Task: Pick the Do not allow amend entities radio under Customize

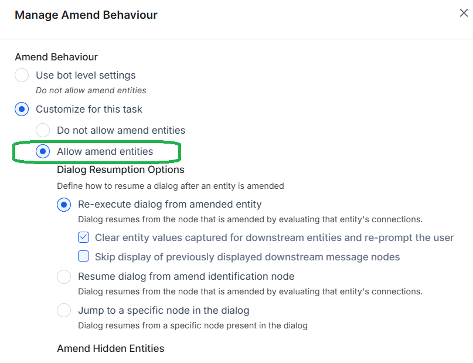Action: 43,130
